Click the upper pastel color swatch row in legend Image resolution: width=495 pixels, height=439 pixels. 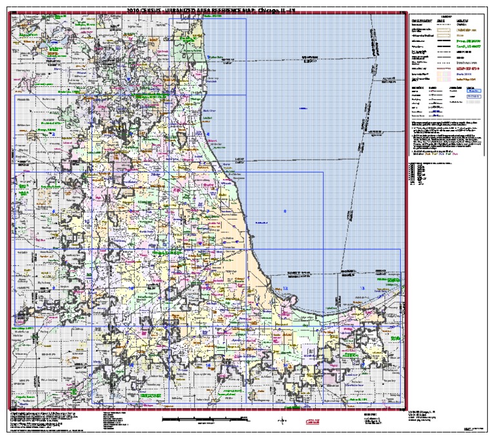[x=443, y=74]
